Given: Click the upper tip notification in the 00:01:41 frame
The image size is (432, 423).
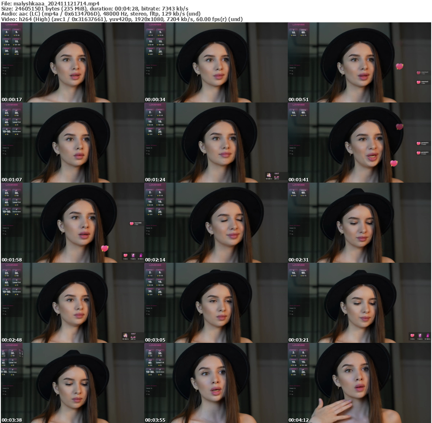Looking at the screenshot, I should coord(422,143).
